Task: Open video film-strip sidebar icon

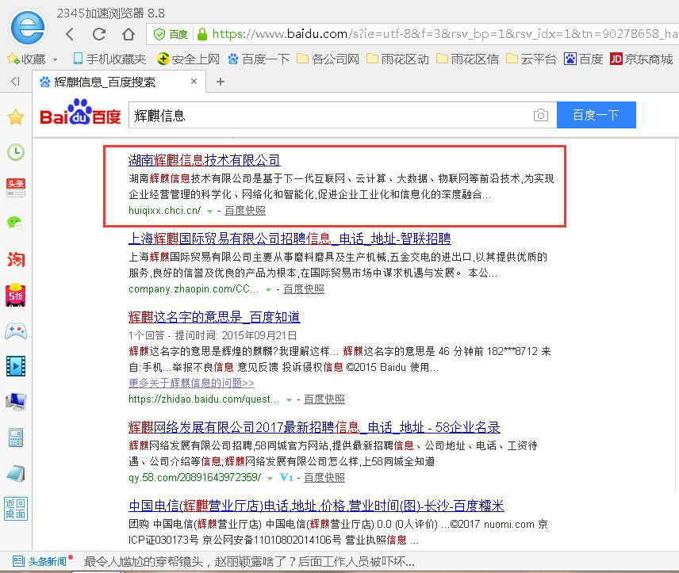Action: tap(16, 366)
